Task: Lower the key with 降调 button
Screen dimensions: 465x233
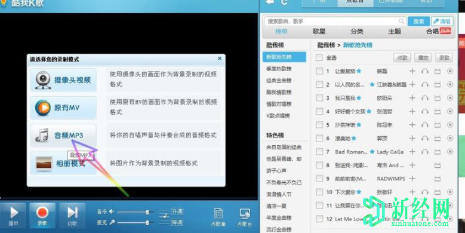Action: coord(177,222)
